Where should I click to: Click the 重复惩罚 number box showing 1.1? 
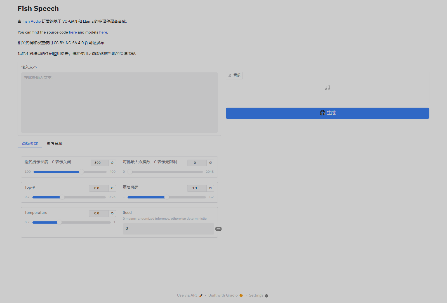click(x=197, y=188)
